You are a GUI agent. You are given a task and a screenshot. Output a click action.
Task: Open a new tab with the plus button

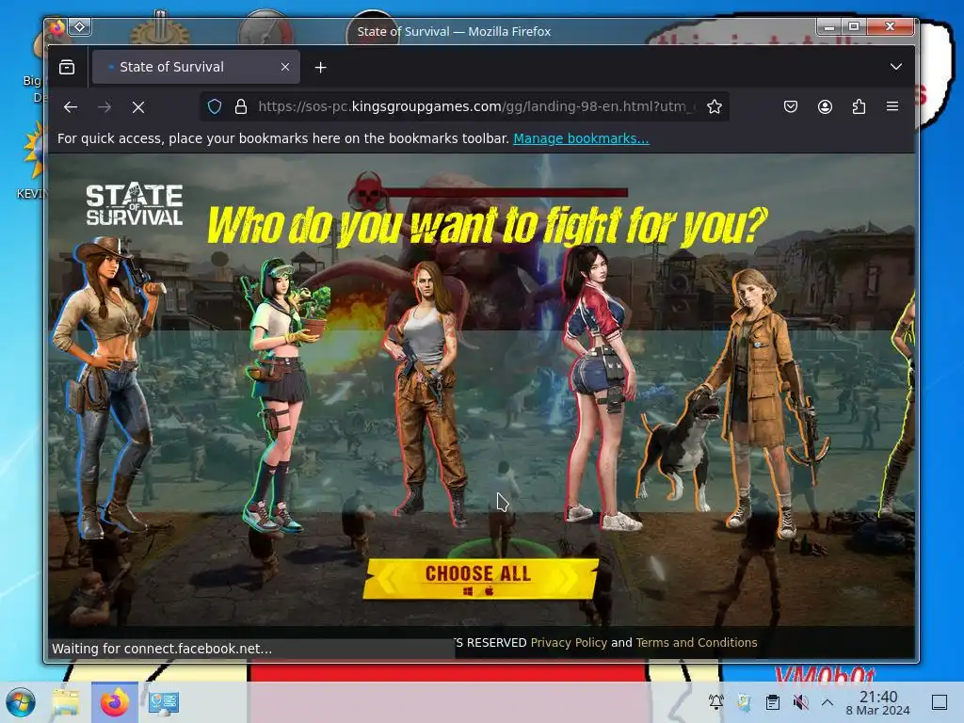point(320,68)
